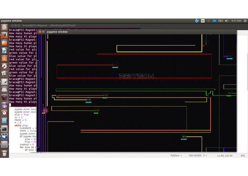The width and height of the screenshot is (248, 176).
Task: Click the purple sphere app in the dock
Action: (4, 105)
